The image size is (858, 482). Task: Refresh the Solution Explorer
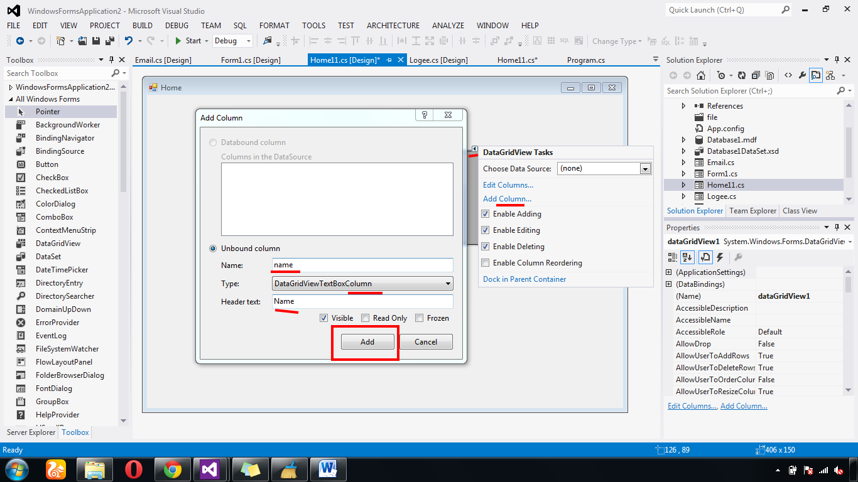click(741, 75)
